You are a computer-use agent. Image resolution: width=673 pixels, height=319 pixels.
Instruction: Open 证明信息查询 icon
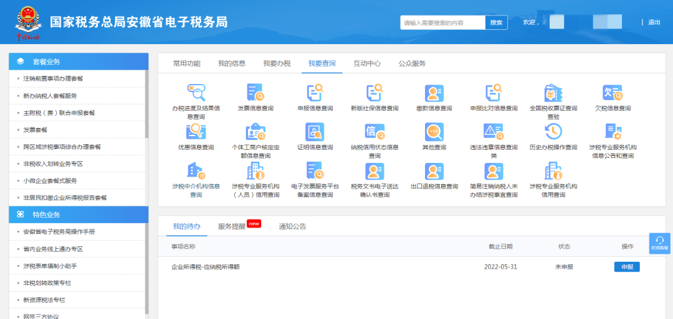point(315,132)
